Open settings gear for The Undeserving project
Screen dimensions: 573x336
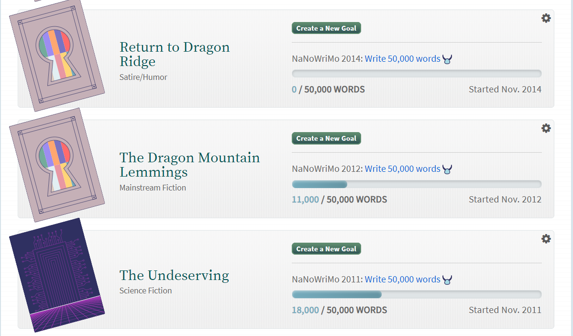point(546,239)
